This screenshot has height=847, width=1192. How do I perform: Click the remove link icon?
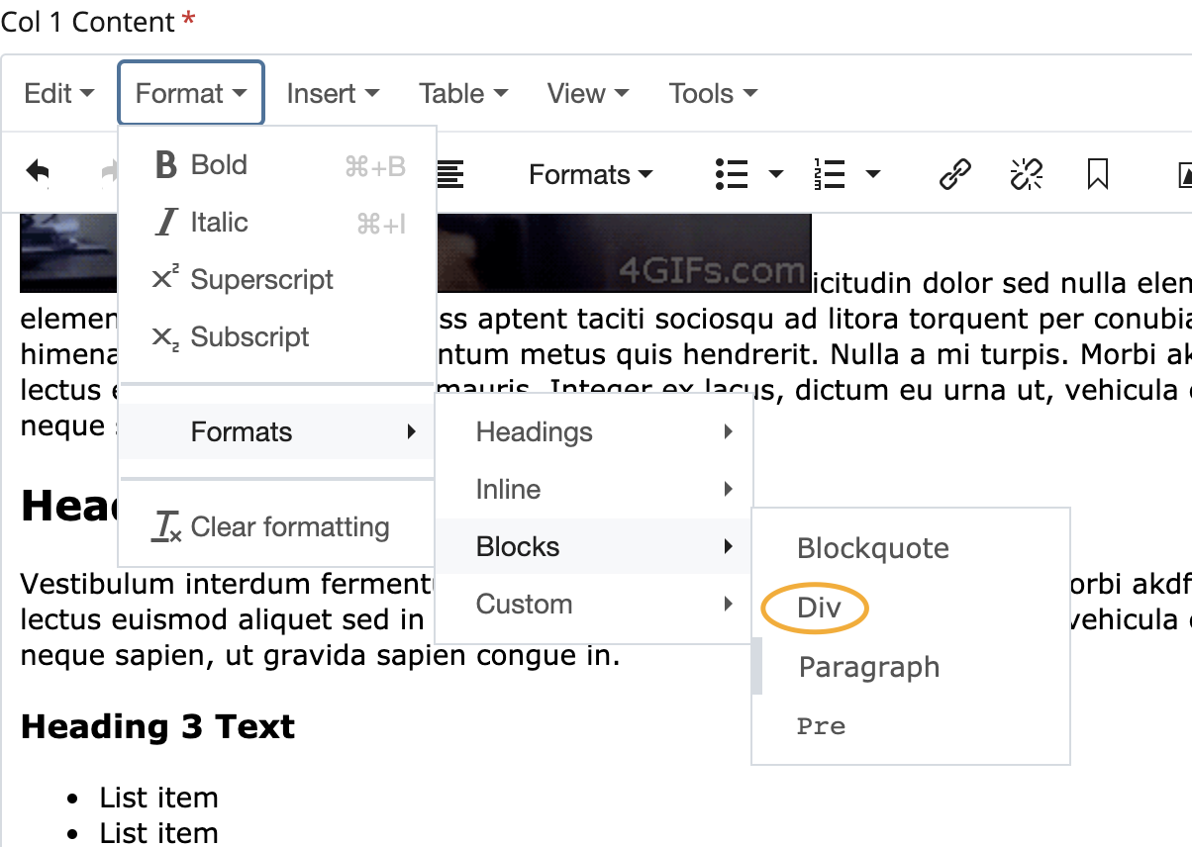(1026, 175)
